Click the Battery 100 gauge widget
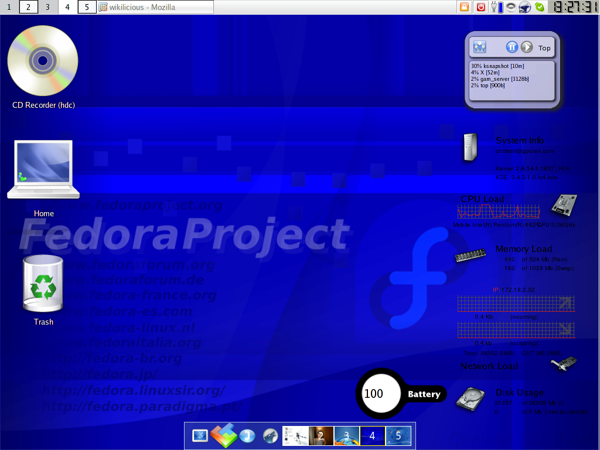The width and height of the screenshot is (600, 450). 401,393
